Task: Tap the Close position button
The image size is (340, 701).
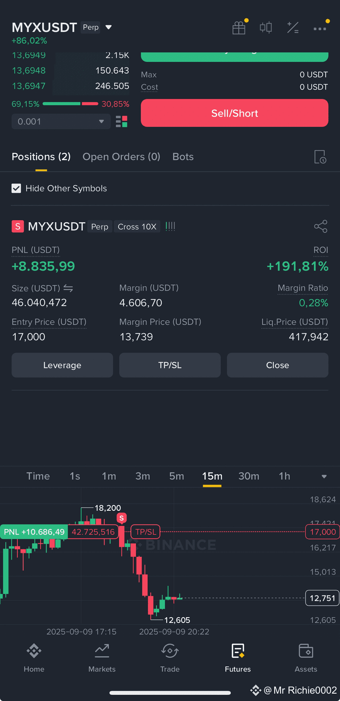Action: click(x=278, y=365)
